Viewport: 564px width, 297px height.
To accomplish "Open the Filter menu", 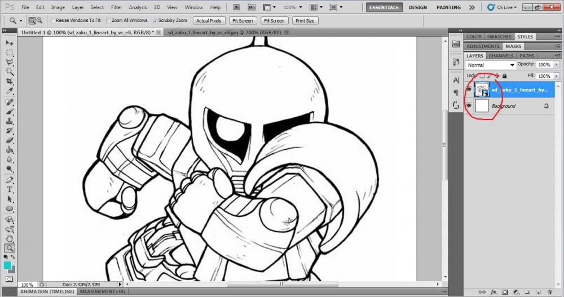I will [117, 7].
